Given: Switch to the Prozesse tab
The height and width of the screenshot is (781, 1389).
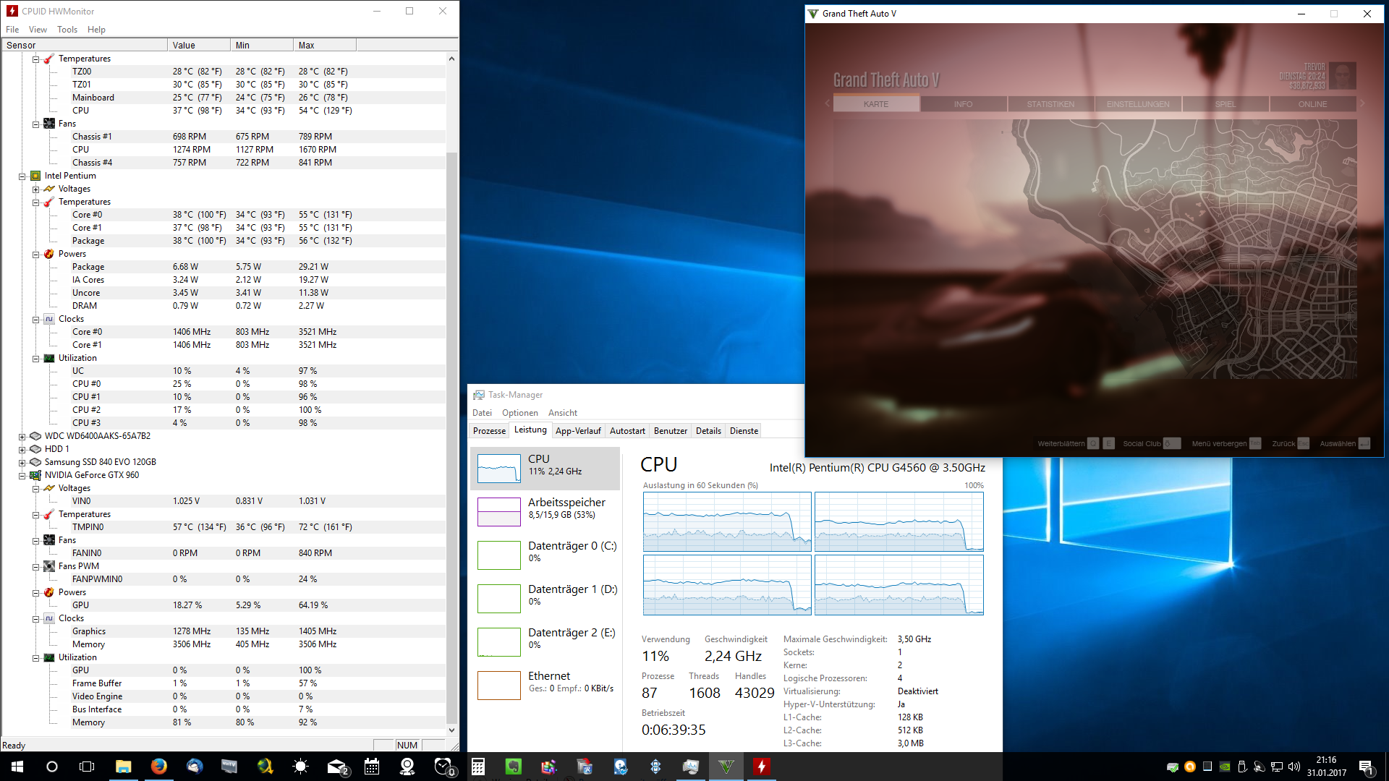Looking at the screenshot, I should 489,430.
